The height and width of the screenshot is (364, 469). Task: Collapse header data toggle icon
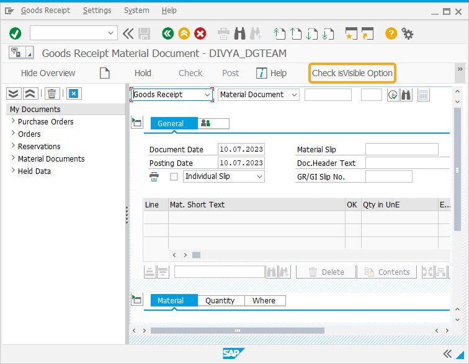(137, 122)
